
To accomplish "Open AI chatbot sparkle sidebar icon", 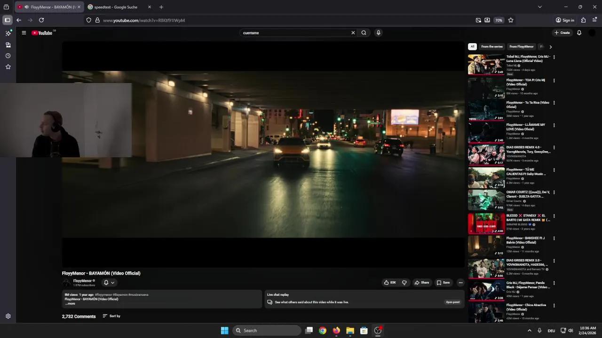I will 8,33.
